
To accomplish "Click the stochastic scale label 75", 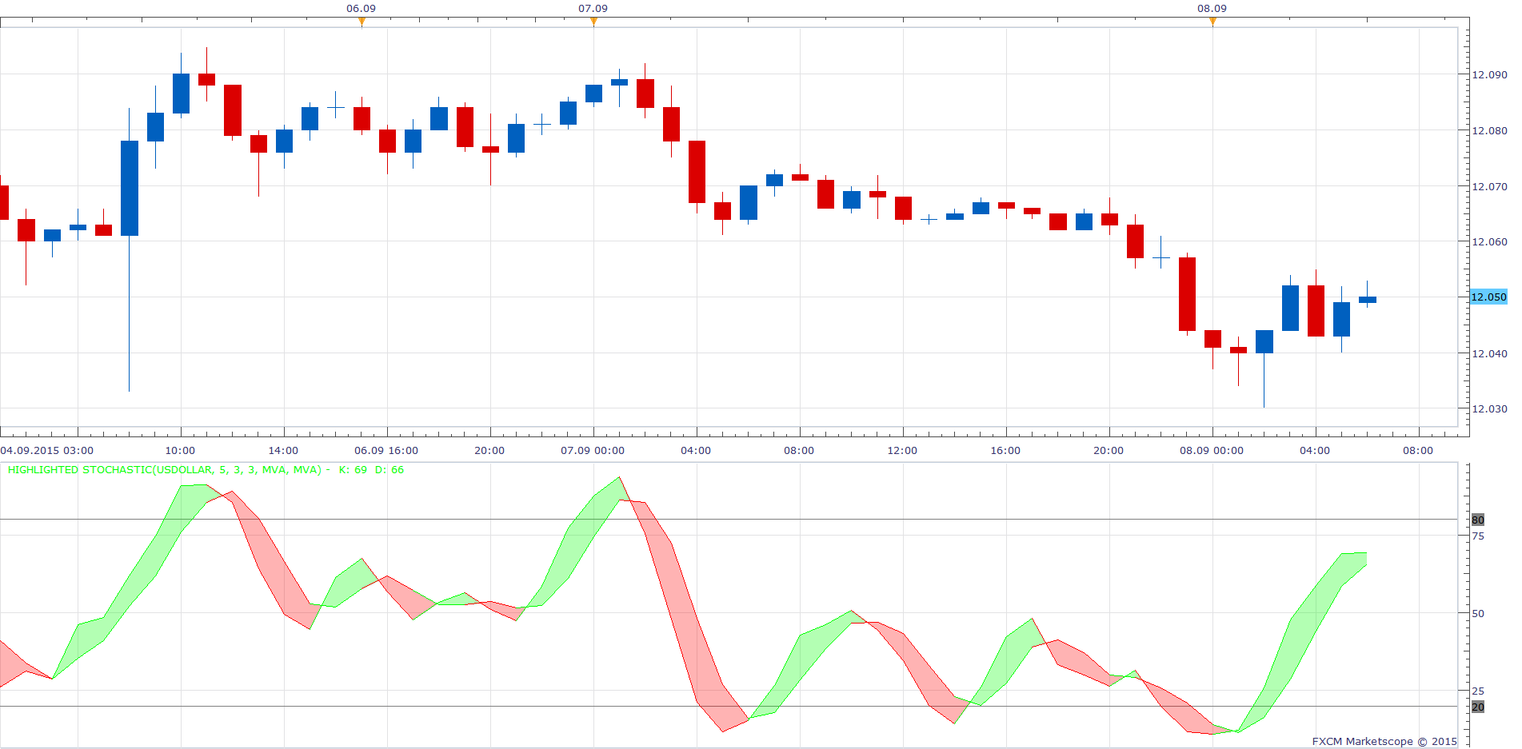I will coord(1478,536).
